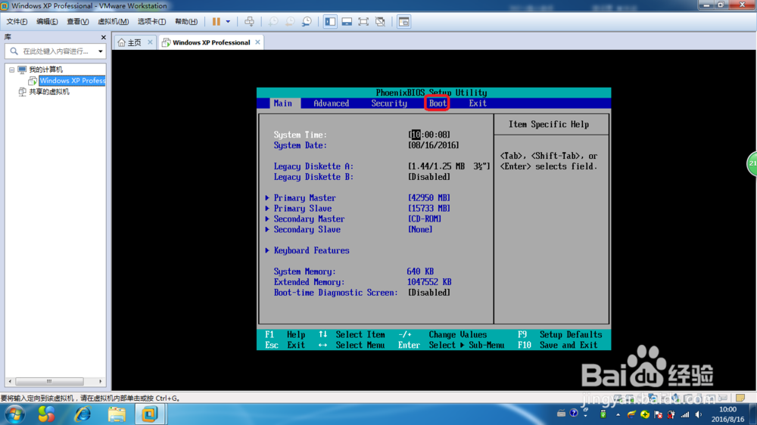This screenshot has height=425, width=757.
Task: Open the 编辑(E) menu
Action: pyautogui.click(x=47, y=22)
